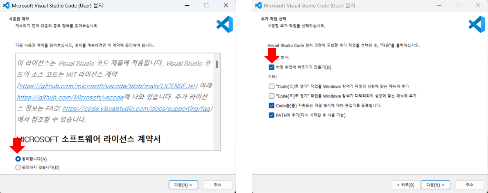The height and width of the screenshot is (193, 488).
Task: Close the additional tasks installer window
Action: pyautogui.click(x=478, y=6)
